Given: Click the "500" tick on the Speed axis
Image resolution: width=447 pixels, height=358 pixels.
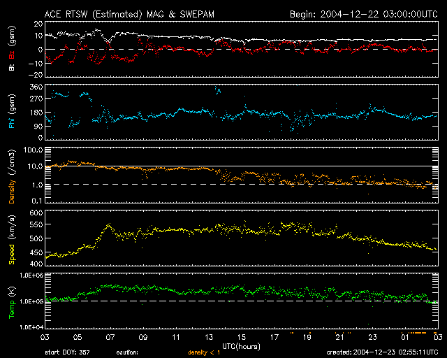Looking at the screenshot, I should [x=36, y=238].
